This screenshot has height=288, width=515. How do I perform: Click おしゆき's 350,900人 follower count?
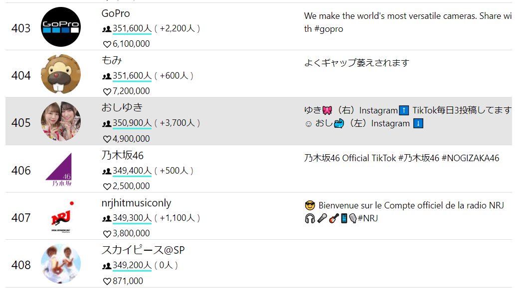pyautogui.click(x=132, y=123)
